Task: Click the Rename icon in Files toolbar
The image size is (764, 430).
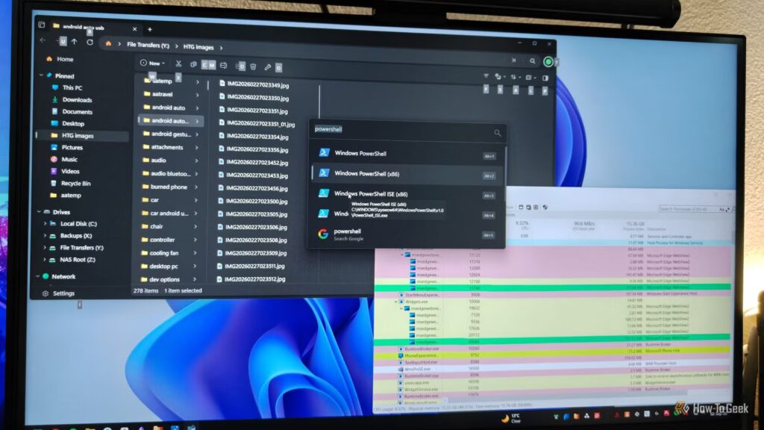Action: click(224, 66)
